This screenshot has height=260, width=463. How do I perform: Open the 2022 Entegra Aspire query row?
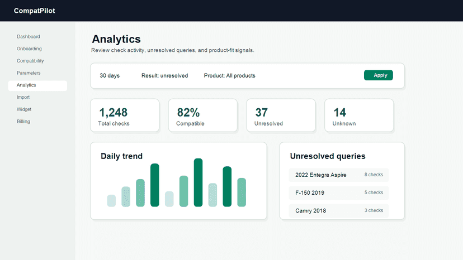[339, 175]
